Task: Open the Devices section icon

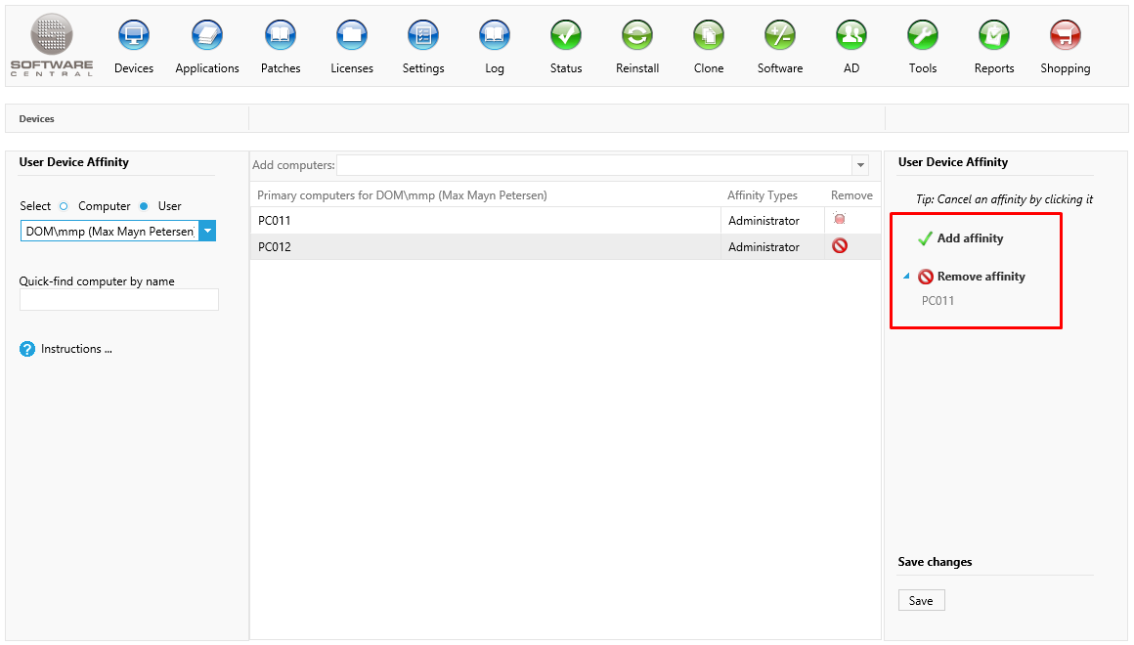Action: [x=134, y=36]
